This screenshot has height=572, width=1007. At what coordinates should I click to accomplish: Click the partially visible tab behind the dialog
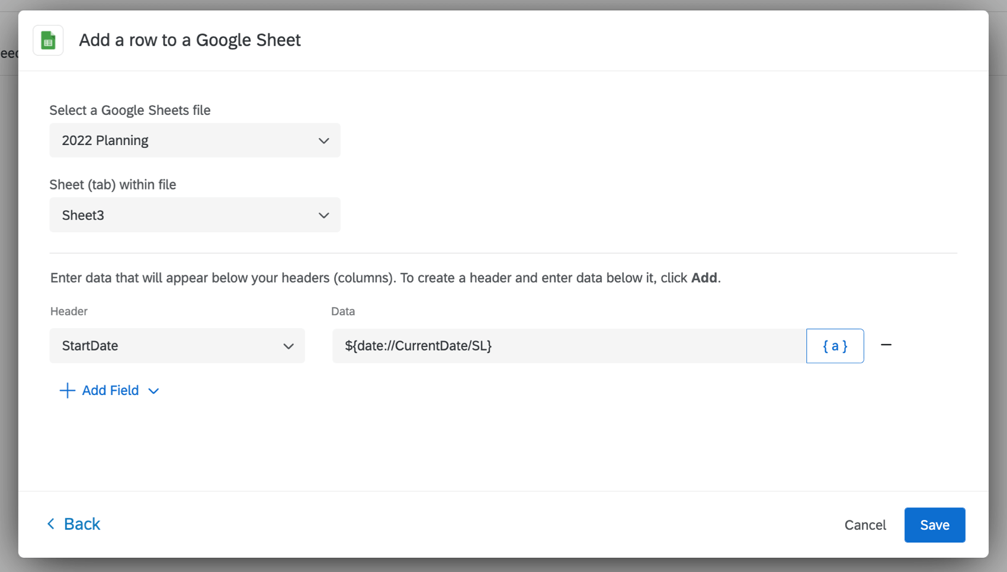tap(8, 53)
